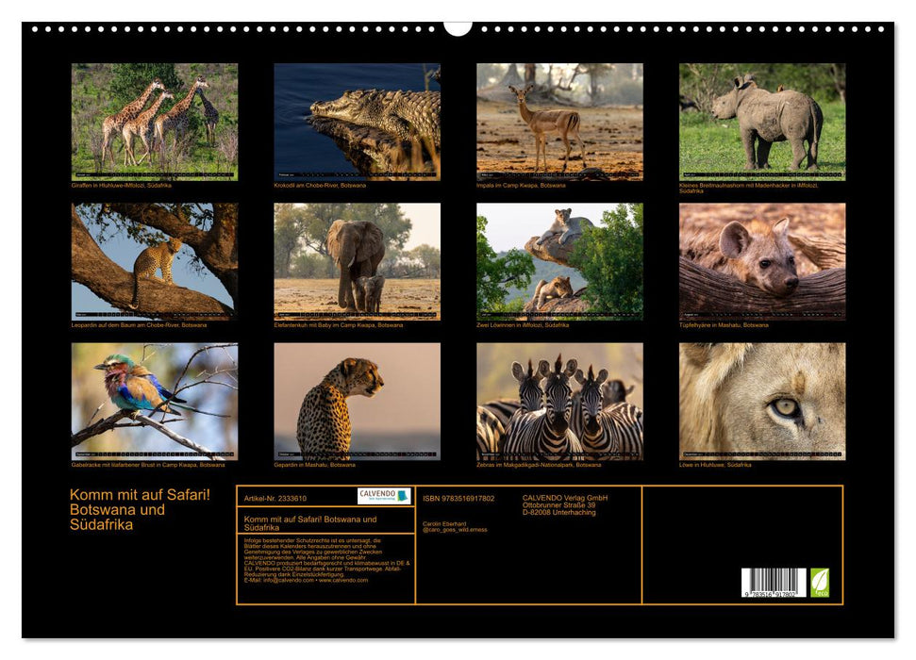
Task: Open the impala photo thumbnail
Action: 559,122
